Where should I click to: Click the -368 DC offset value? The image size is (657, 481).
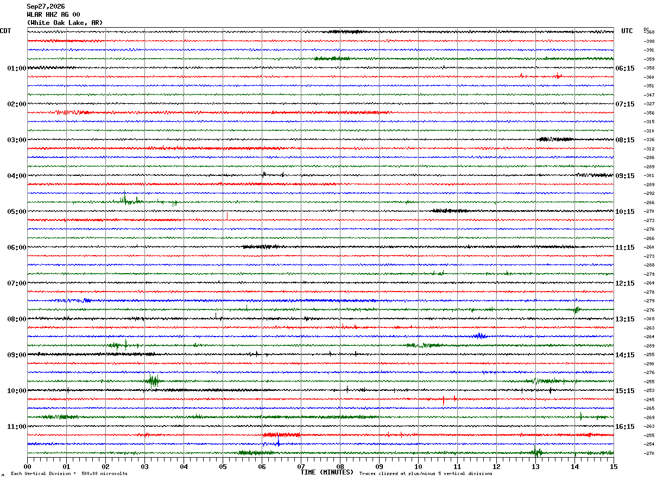point(649,33)
